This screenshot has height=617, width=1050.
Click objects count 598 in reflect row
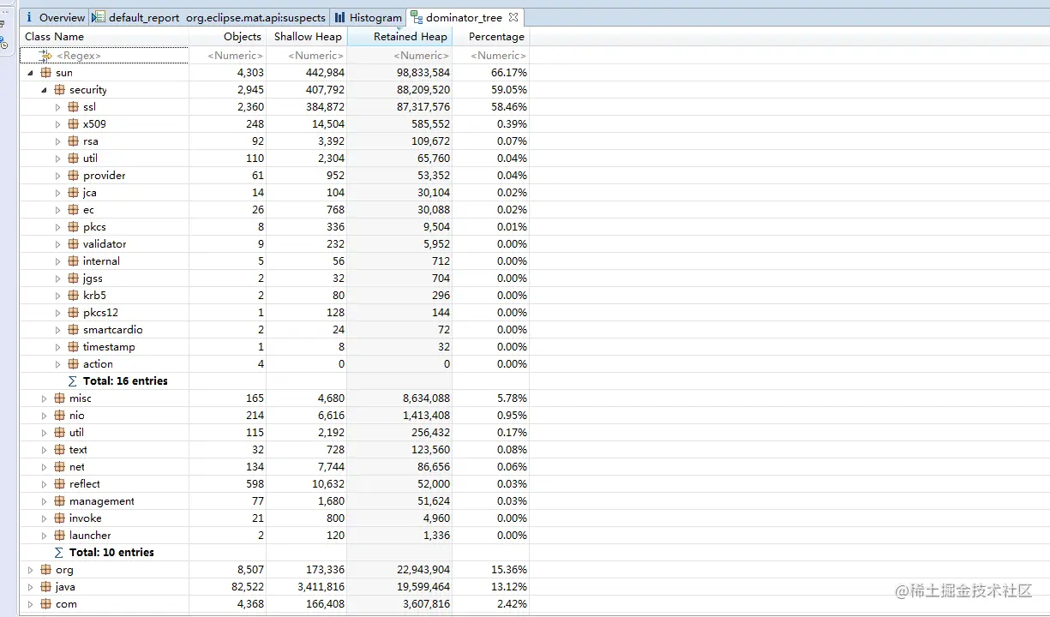coord(254,484)
